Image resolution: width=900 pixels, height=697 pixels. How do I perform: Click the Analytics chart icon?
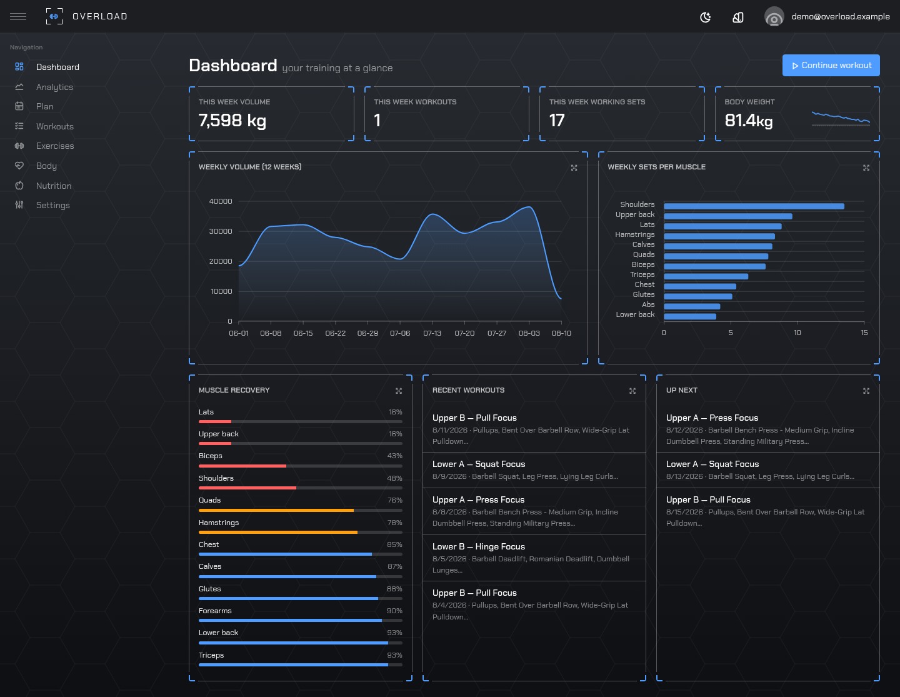click(19, 87)
